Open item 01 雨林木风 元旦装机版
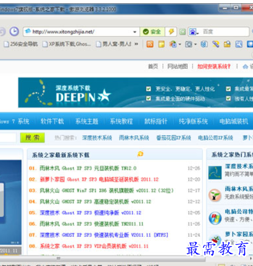 click(88, 168)
